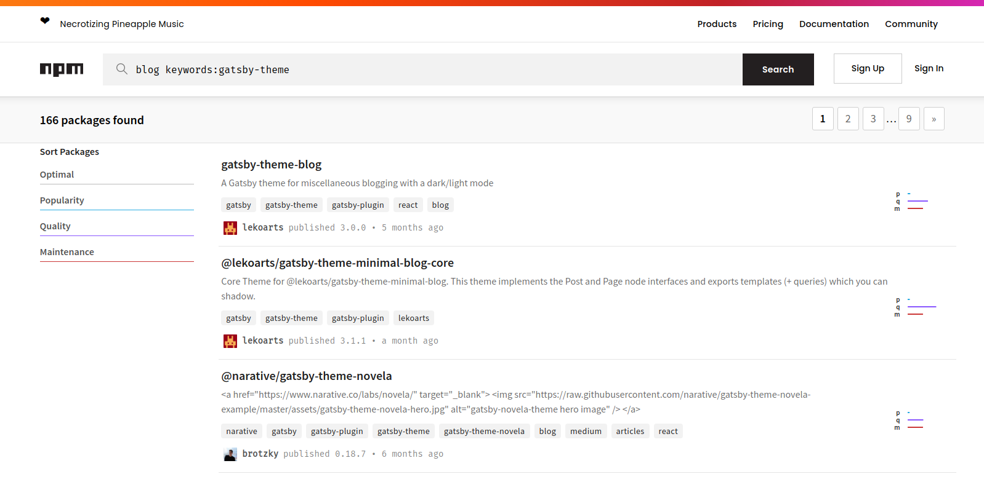
Task: Click the black heart icon
Action: coord(45,21)
